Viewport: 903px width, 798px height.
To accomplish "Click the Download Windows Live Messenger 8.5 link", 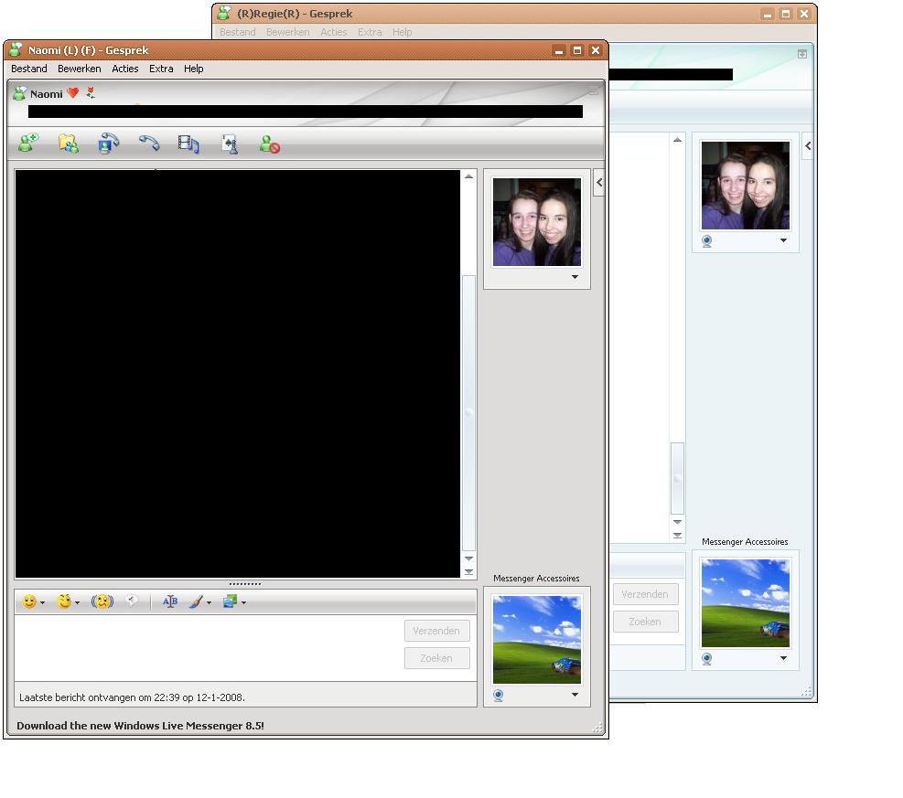I will tap(140, 726).
